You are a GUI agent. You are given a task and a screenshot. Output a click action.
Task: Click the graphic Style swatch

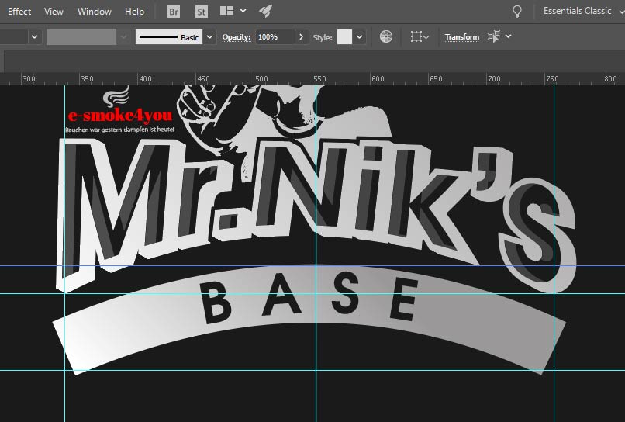(344, 37)
